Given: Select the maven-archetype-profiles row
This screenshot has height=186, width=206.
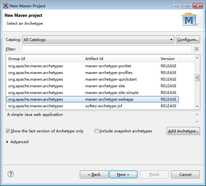Looking at the screenshot, I should (x=93, y=73).
